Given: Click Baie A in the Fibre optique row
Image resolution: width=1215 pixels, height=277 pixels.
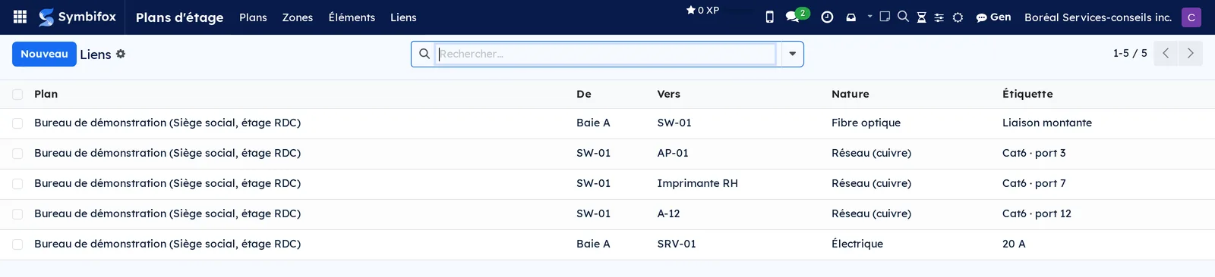Looking at the screenshot, I should pos(593,123).
